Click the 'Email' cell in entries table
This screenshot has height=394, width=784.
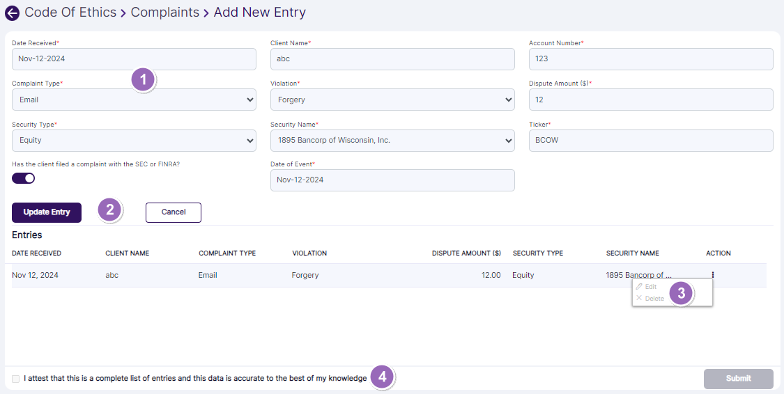click(x=208, y=275)
